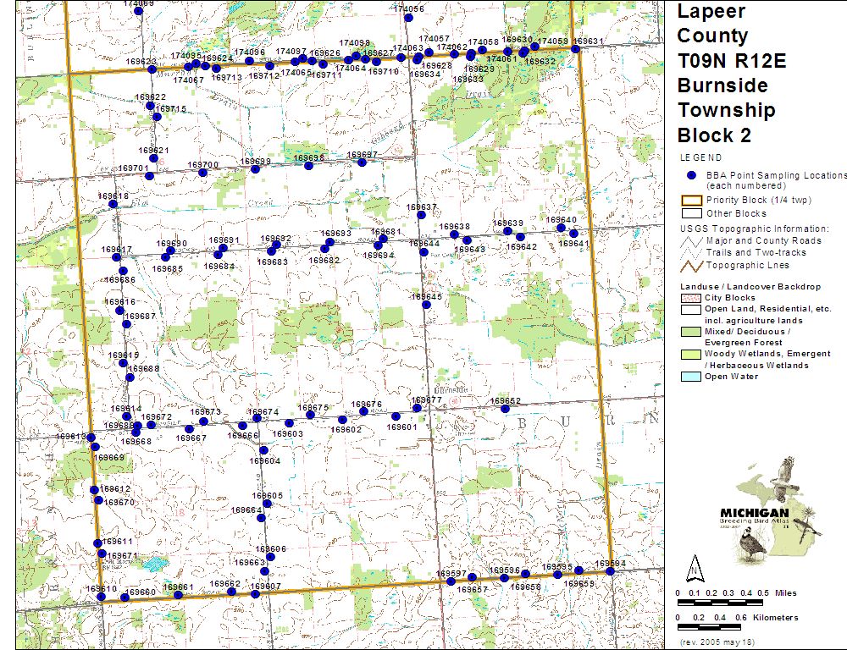
Task: Select the sampling point numbered 169631
Action: click(x=576, y=49)
